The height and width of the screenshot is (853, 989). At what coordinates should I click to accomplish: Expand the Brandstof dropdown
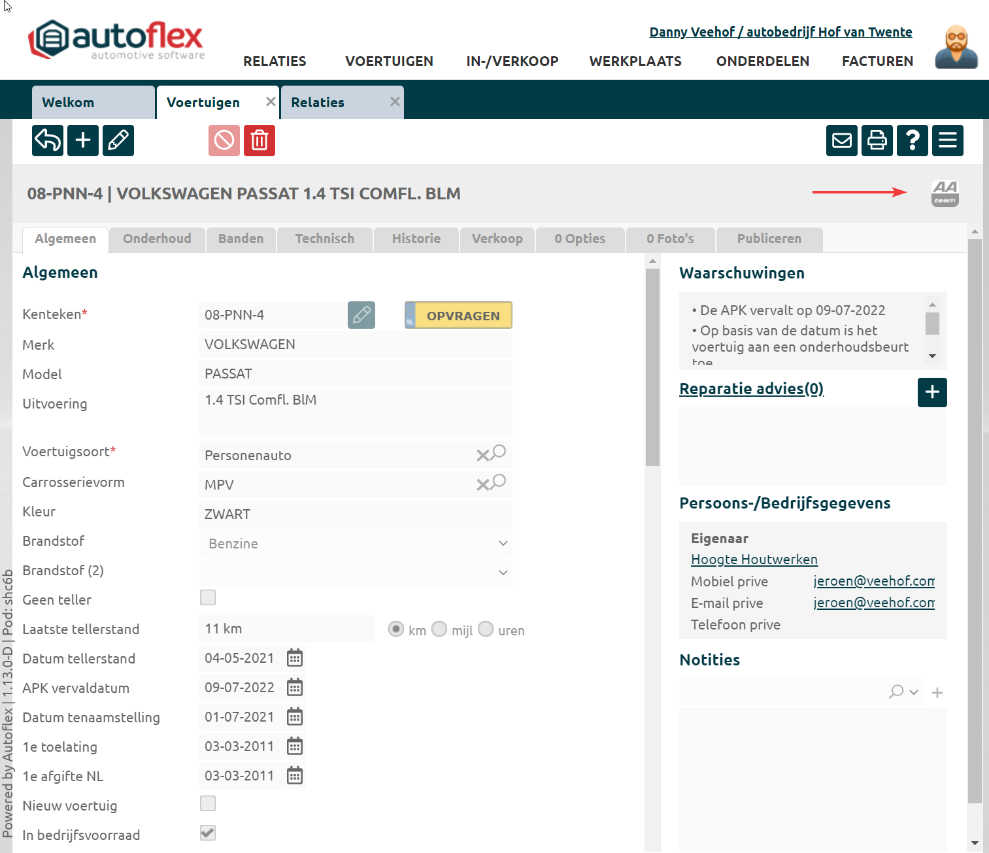click(503, 543)
